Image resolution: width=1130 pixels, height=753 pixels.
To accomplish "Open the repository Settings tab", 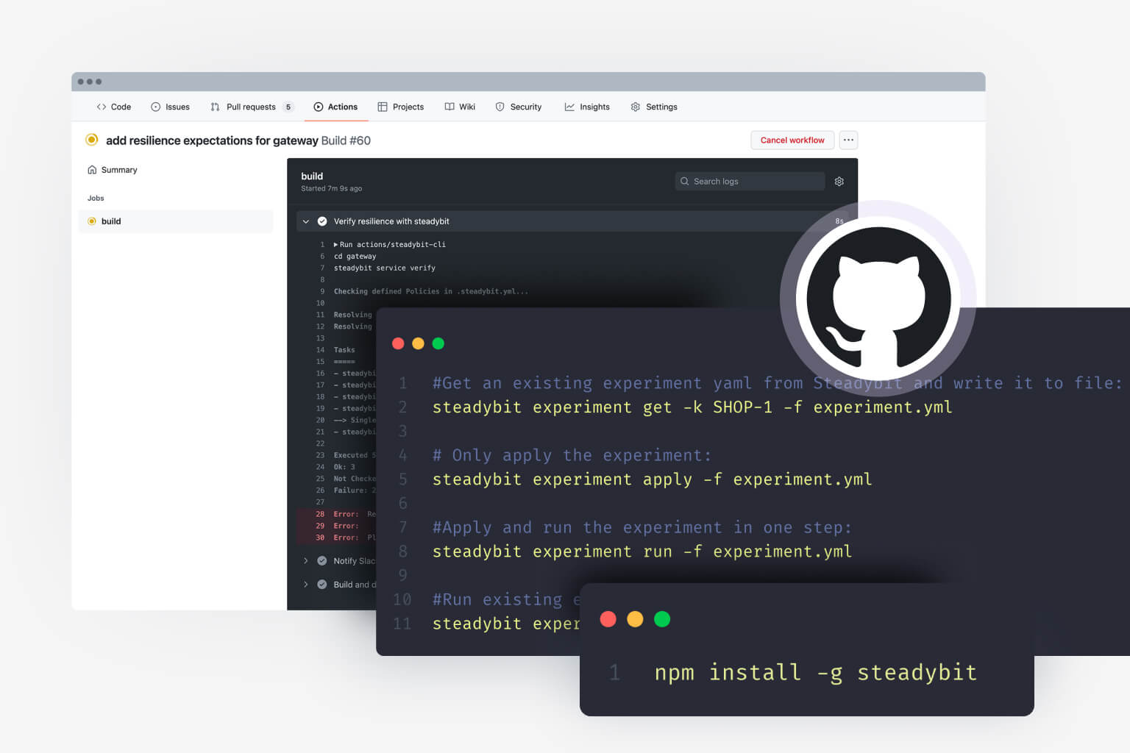I will coord(654,107).
